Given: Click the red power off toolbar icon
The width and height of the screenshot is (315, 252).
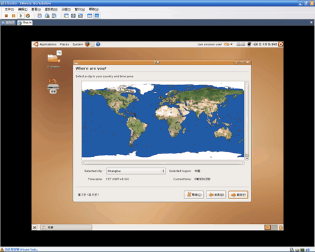Looking at the screenshot, I should point(6,15).
